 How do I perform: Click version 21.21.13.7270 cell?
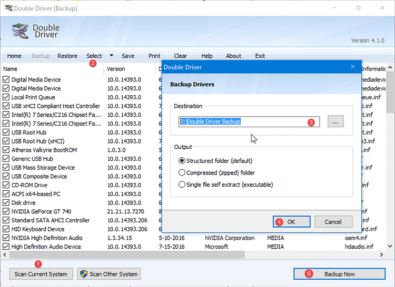pyautogui.click(x=125, y=212)
